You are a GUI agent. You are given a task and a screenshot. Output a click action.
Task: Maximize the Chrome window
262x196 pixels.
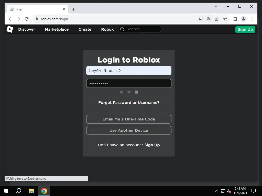[x=239, y=6]
